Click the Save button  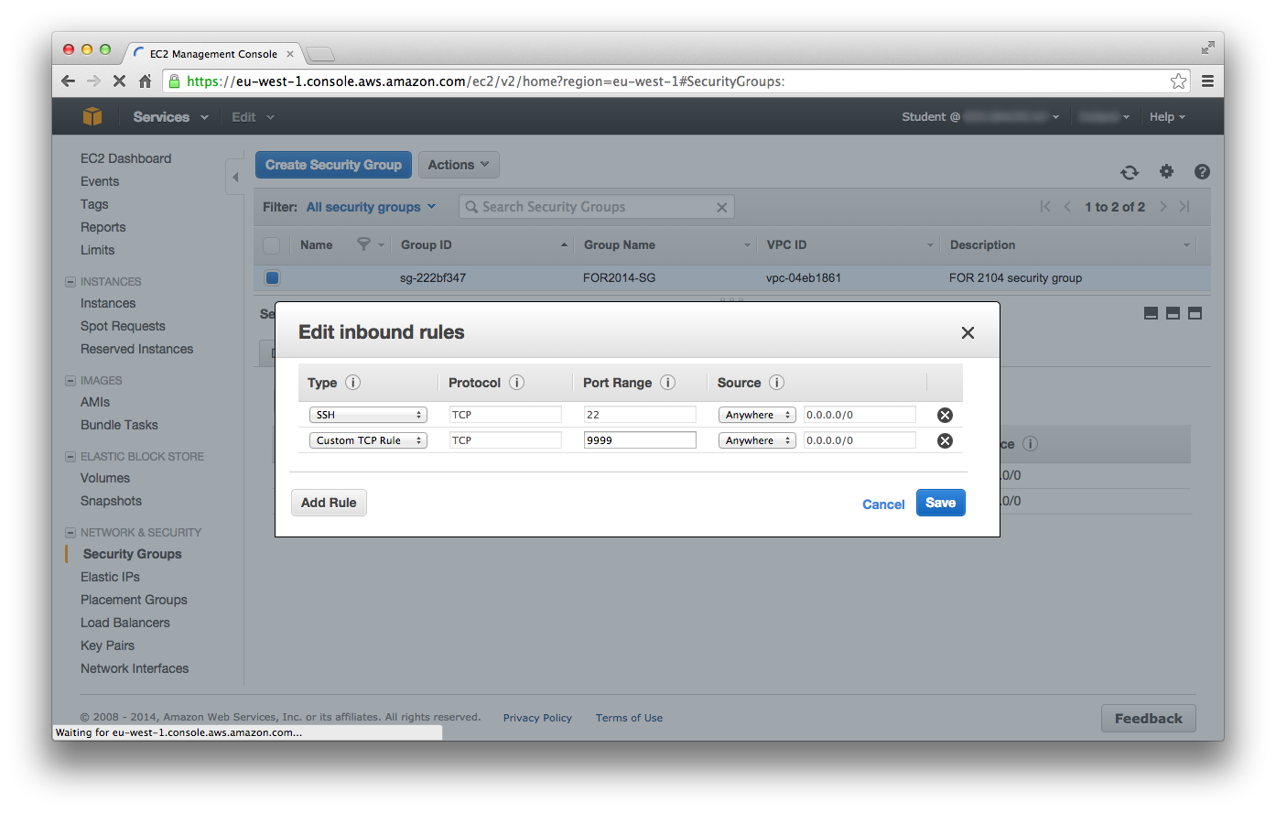[x=941, y=503]
